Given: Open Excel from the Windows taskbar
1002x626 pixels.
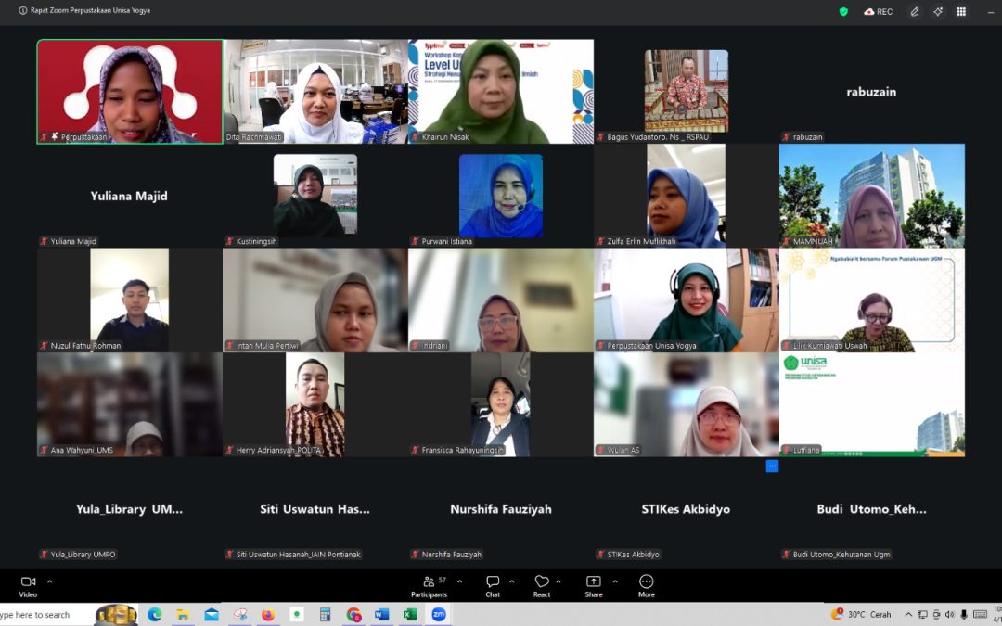Looking at the screenshot, I should click(410, 614).
